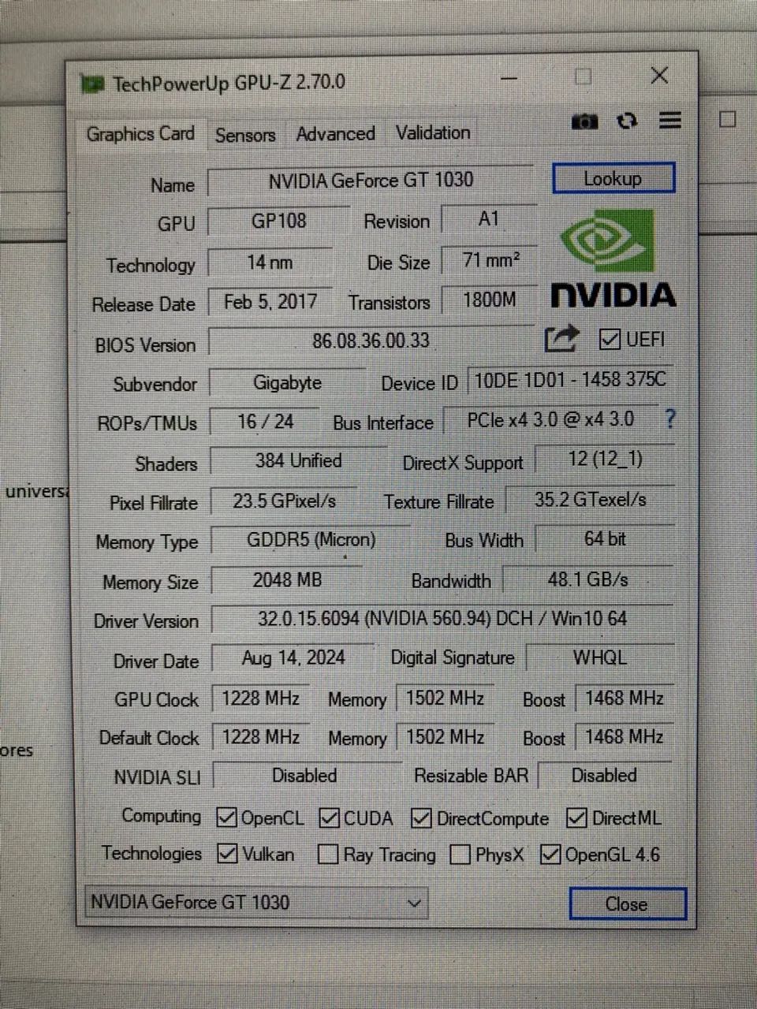
Task: Maximize the background window behind GPU-Z
Action: coord(728,119)
